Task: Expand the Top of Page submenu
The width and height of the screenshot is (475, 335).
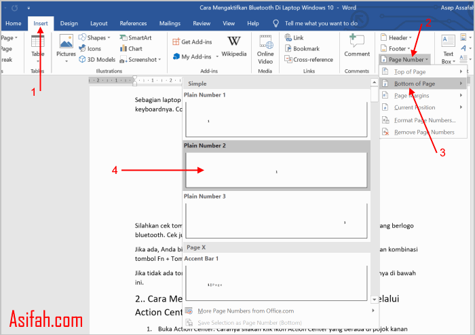Action: click(x=461, y=71)
